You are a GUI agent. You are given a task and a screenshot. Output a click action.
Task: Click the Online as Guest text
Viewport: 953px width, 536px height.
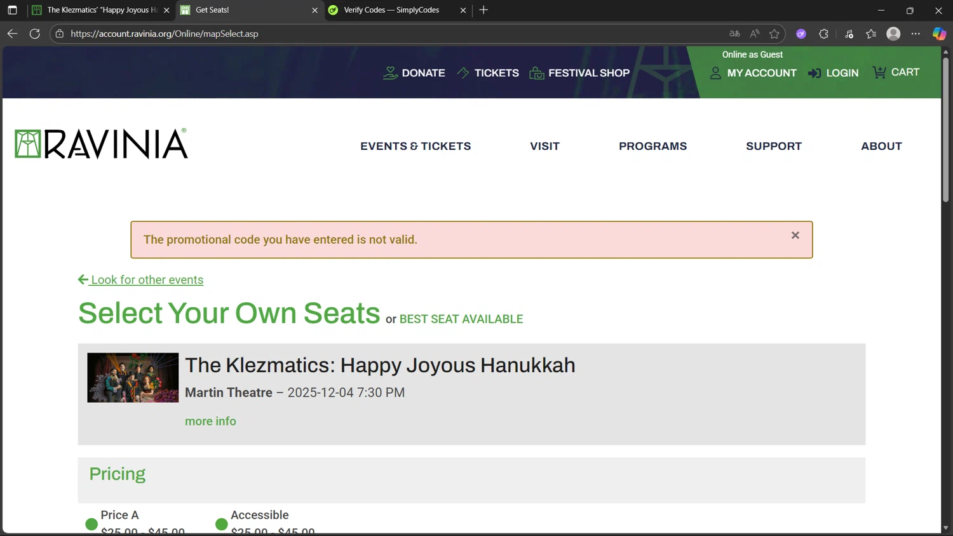(x=752, y=55)
